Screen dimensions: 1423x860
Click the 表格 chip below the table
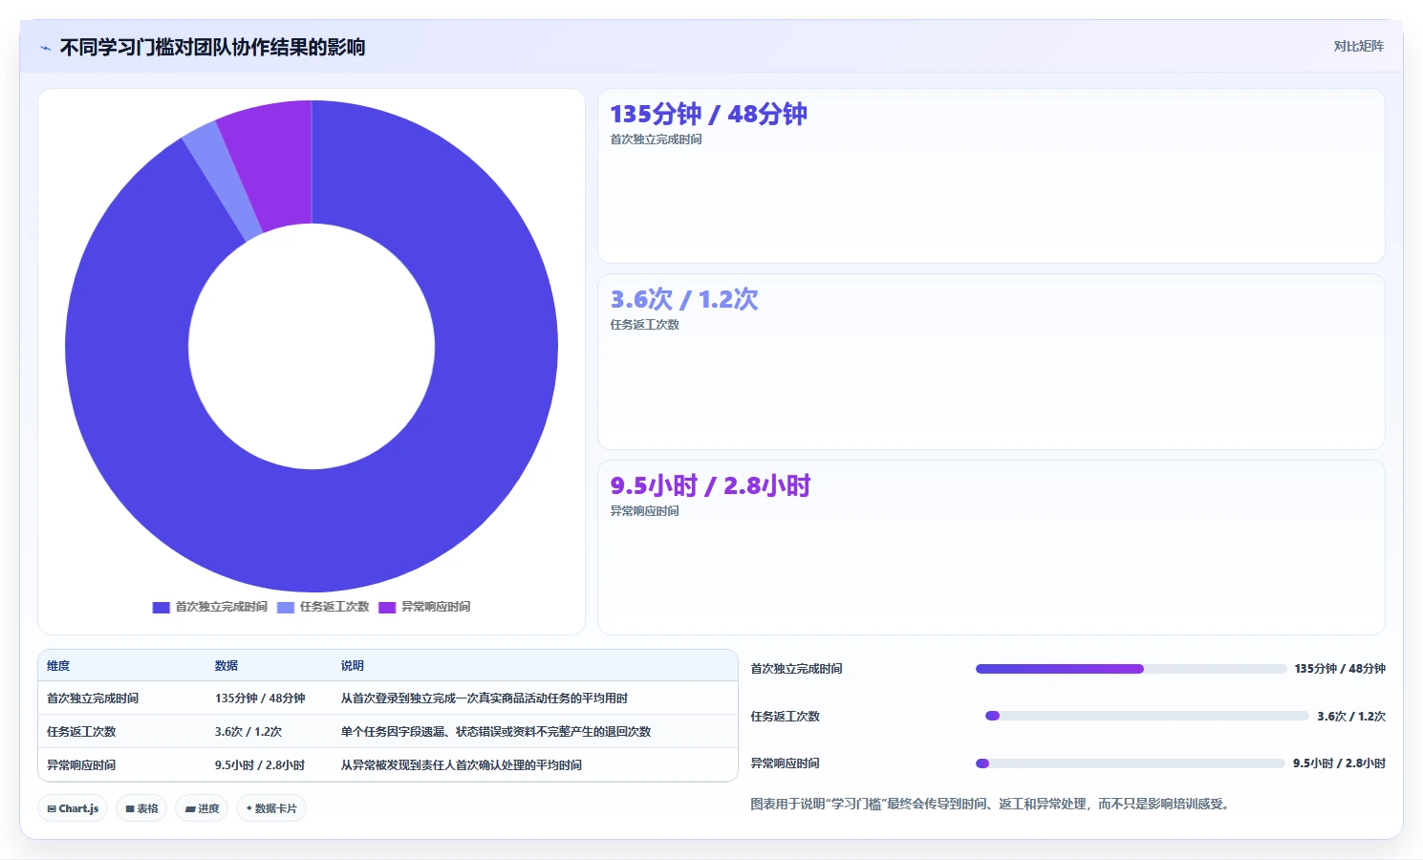point(141,808)
